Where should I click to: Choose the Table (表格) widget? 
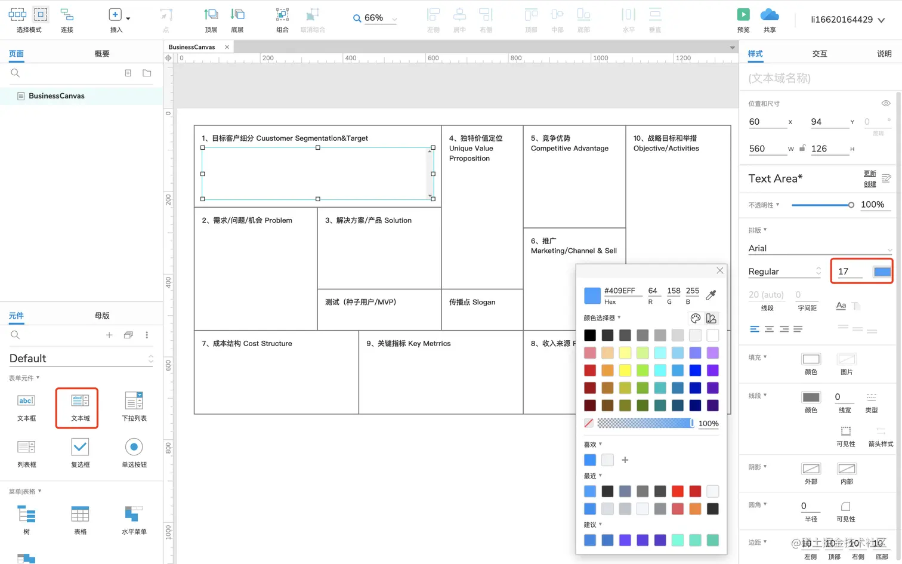click(80, 520)
